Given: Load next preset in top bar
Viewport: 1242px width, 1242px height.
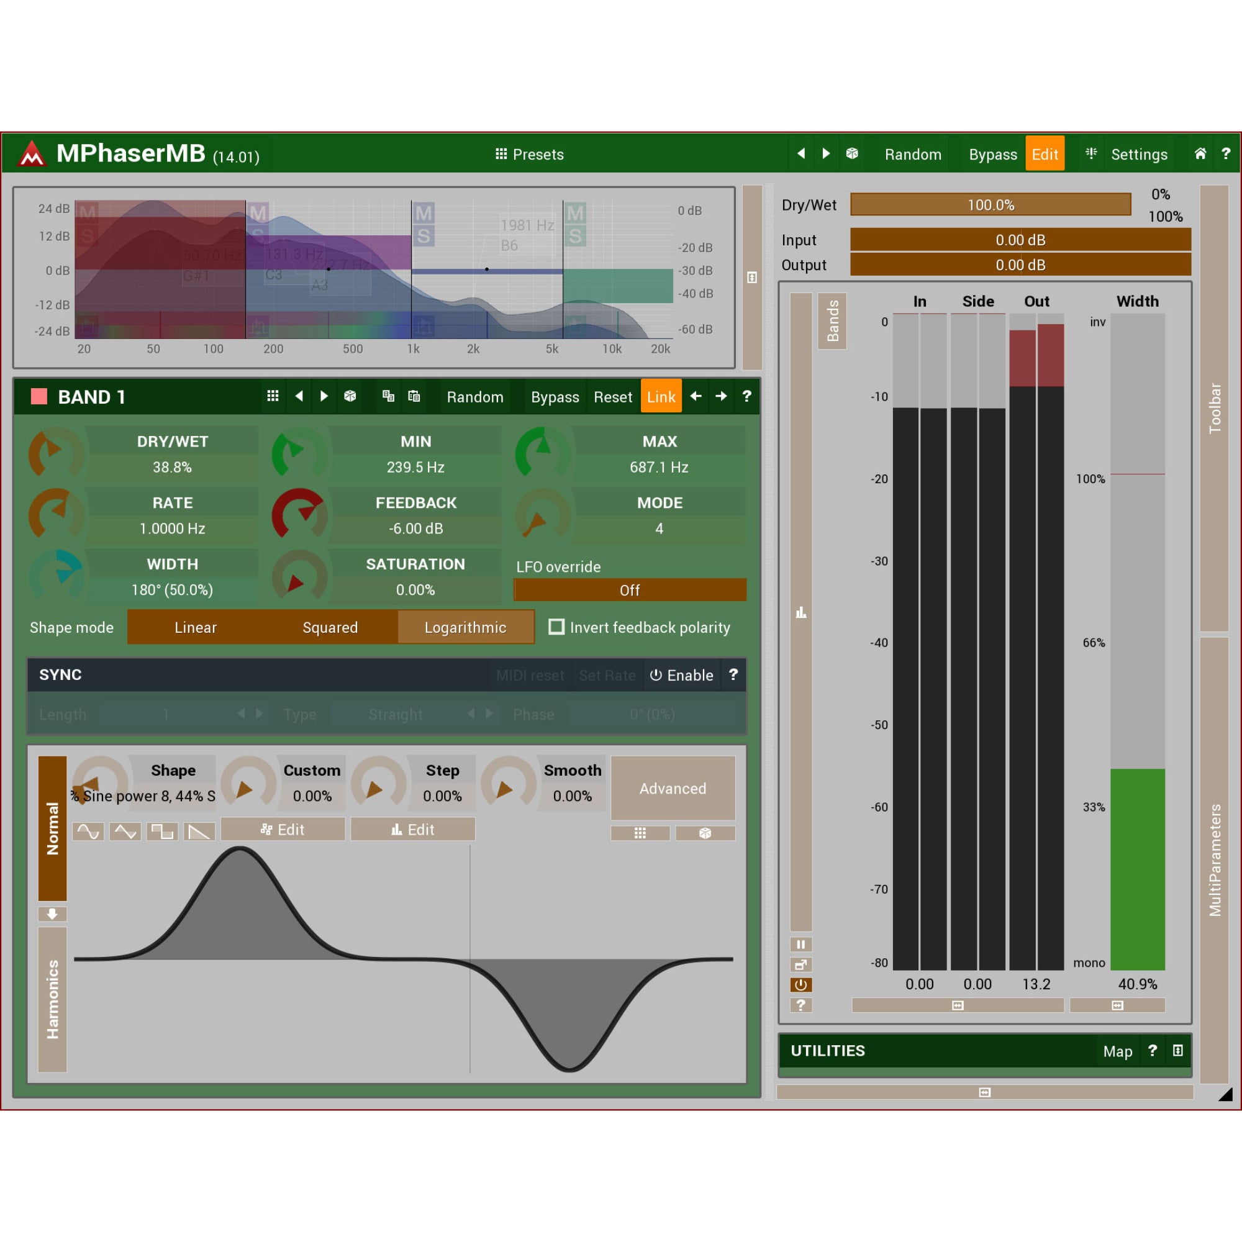Looking at the screenshot, I should [x=826, y=153].
